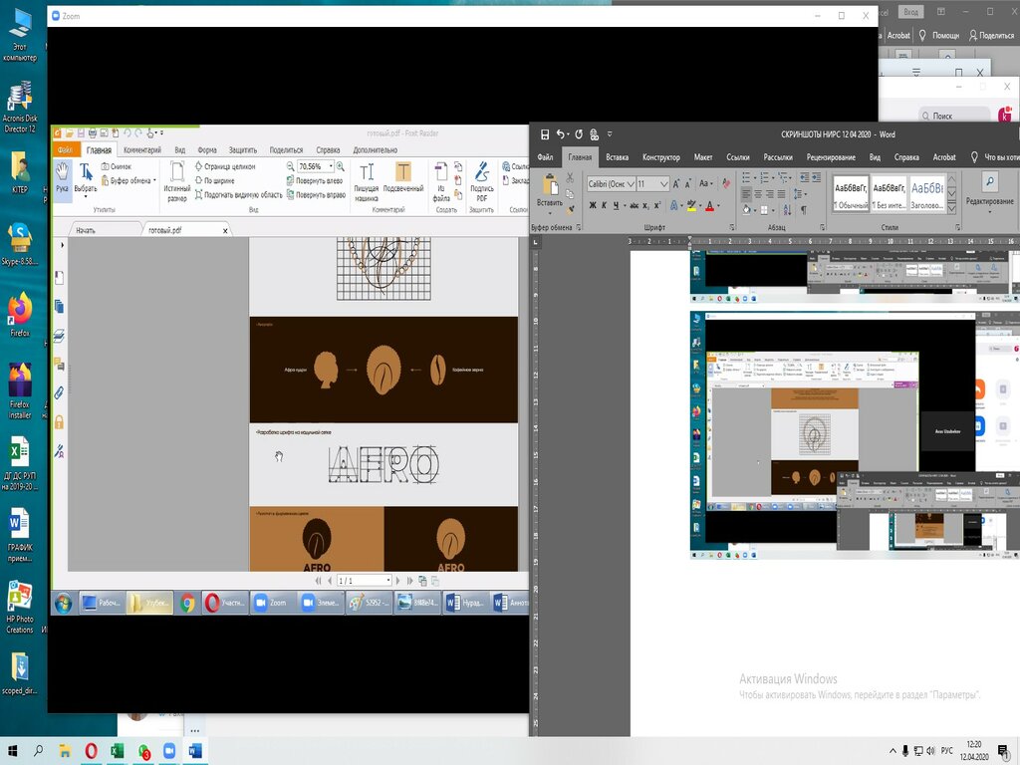Open the bullets list dropdown arrow
The width and height of the screenshot is (1020, 765).
pyautogui.click(x=755, y=177)
